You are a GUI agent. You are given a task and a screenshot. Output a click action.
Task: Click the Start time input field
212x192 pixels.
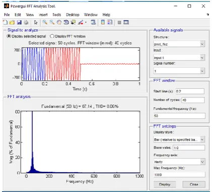tap(190, 91)
